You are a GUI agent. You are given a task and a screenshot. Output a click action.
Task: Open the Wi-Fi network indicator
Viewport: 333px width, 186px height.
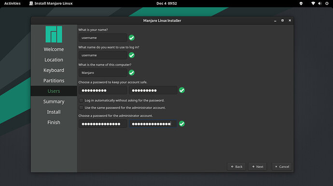click(313, 3)
